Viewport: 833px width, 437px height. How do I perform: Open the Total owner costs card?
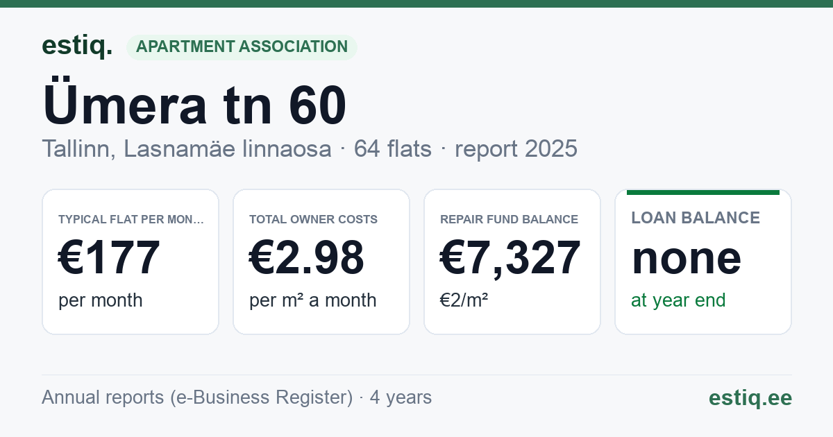321,262
